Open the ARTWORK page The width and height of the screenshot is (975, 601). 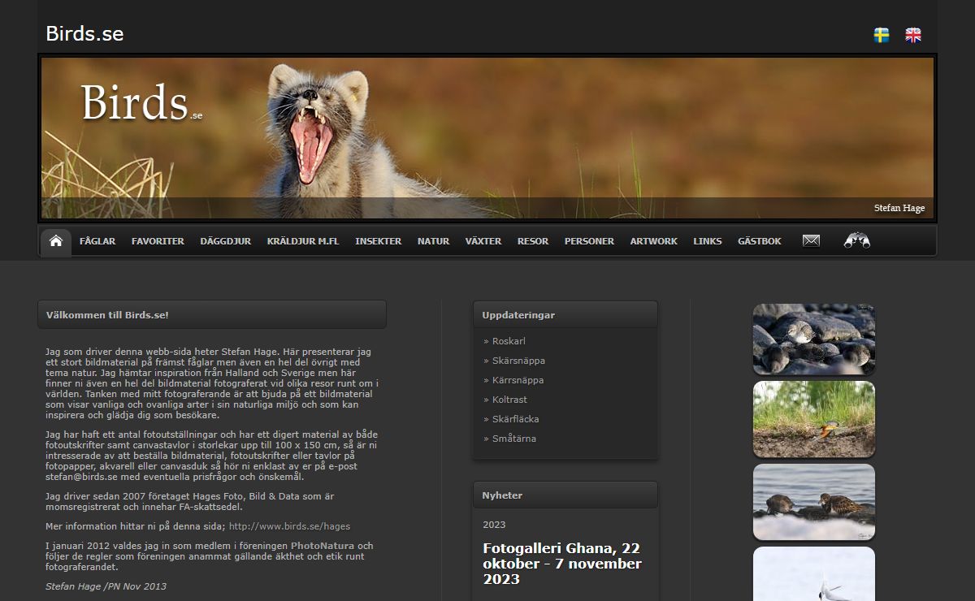[653, 241]
